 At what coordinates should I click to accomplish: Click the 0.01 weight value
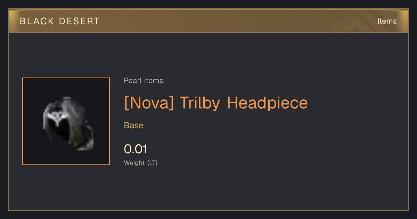click(x=136, y=149)
